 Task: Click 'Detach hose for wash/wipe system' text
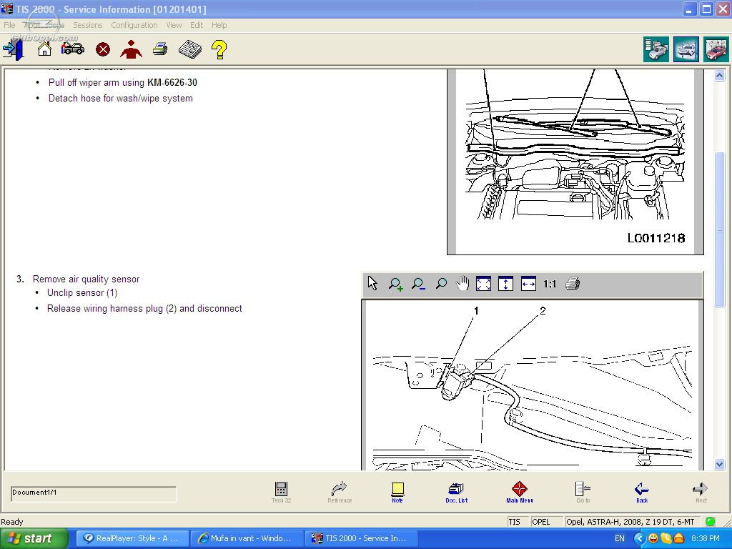coord(120,99)
